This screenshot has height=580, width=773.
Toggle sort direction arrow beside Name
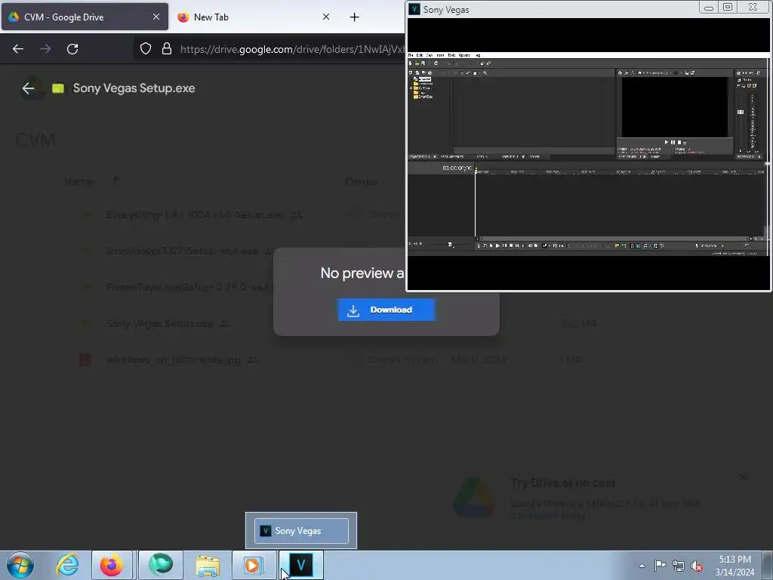[115, 181]
